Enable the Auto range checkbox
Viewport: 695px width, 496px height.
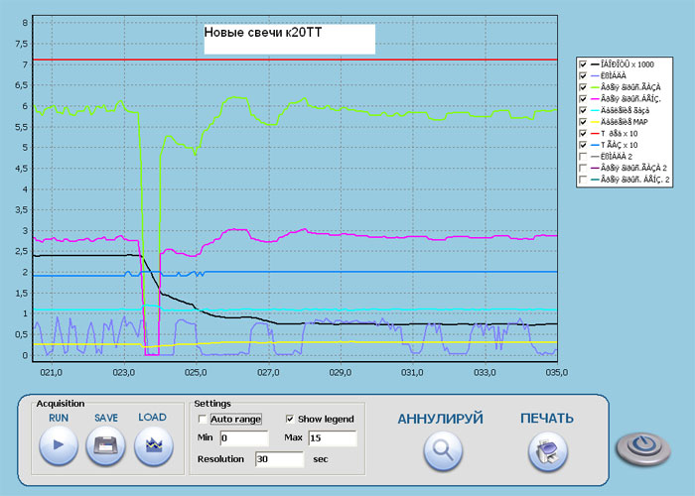tap(203, 419)
